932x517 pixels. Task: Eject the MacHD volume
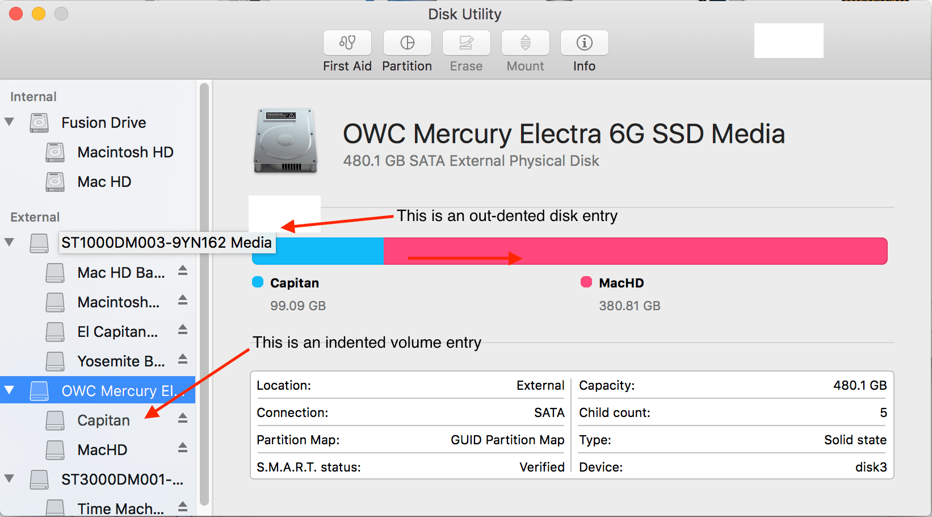point(182,448)
